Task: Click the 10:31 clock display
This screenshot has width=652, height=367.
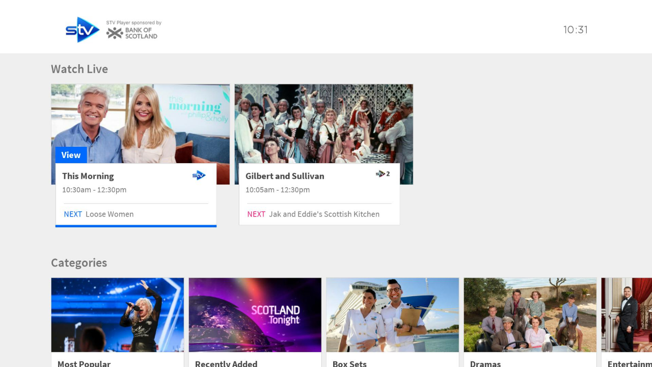Action: point(576,30)
